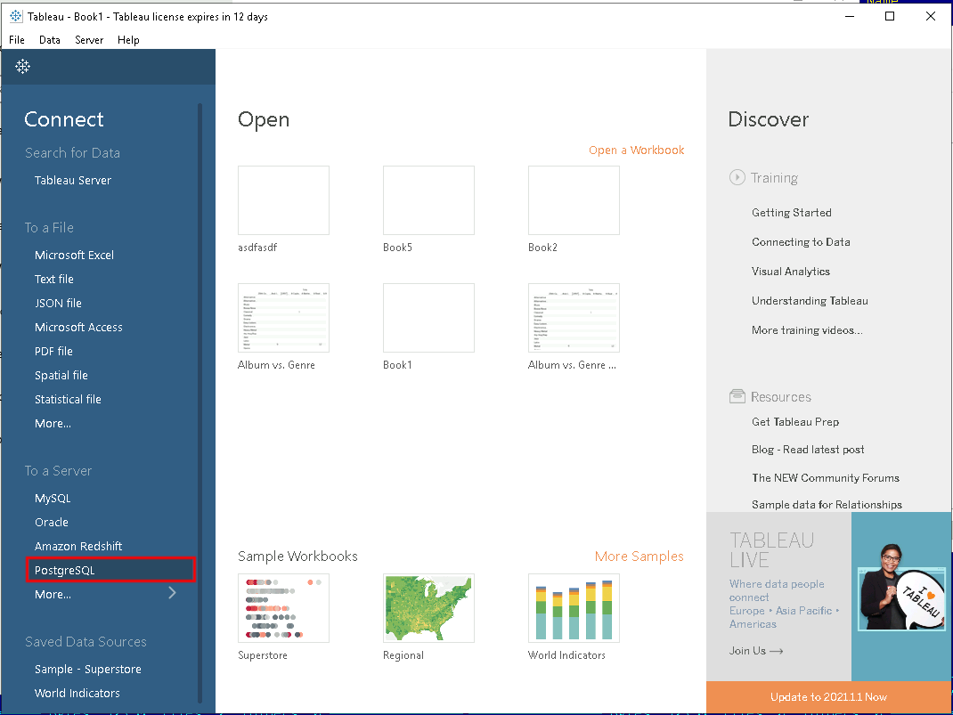Screen dimensions: 953x715
Task: Open the asdfasdf workbook thumbnail
Action: coord(284,199)
